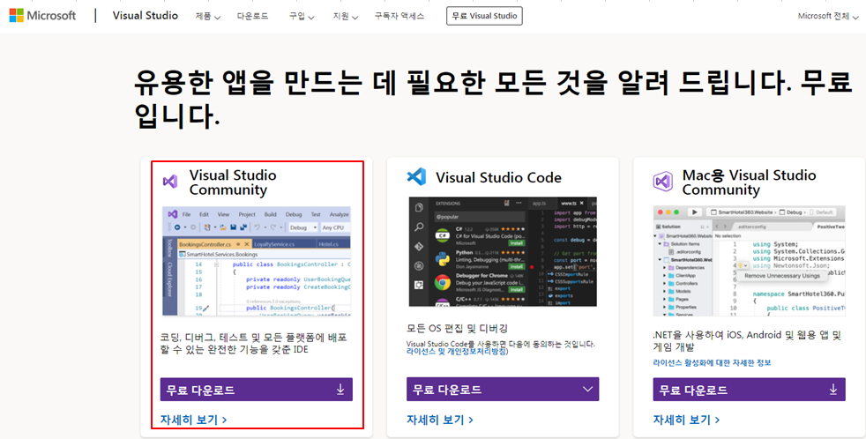Screen dimensions: 866x439
Task: Click the Mac용 Visual Studio Community title
Action: click(749, 182)
